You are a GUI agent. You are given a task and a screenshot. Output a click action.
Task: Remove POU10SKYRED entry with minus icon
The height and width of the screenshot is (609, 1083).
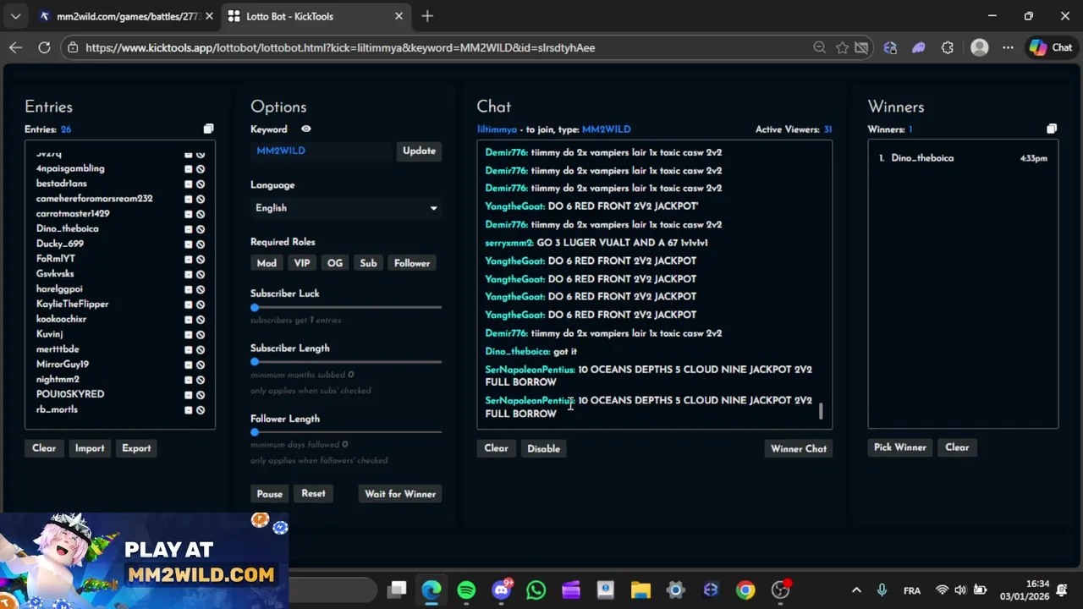[189, 395]
